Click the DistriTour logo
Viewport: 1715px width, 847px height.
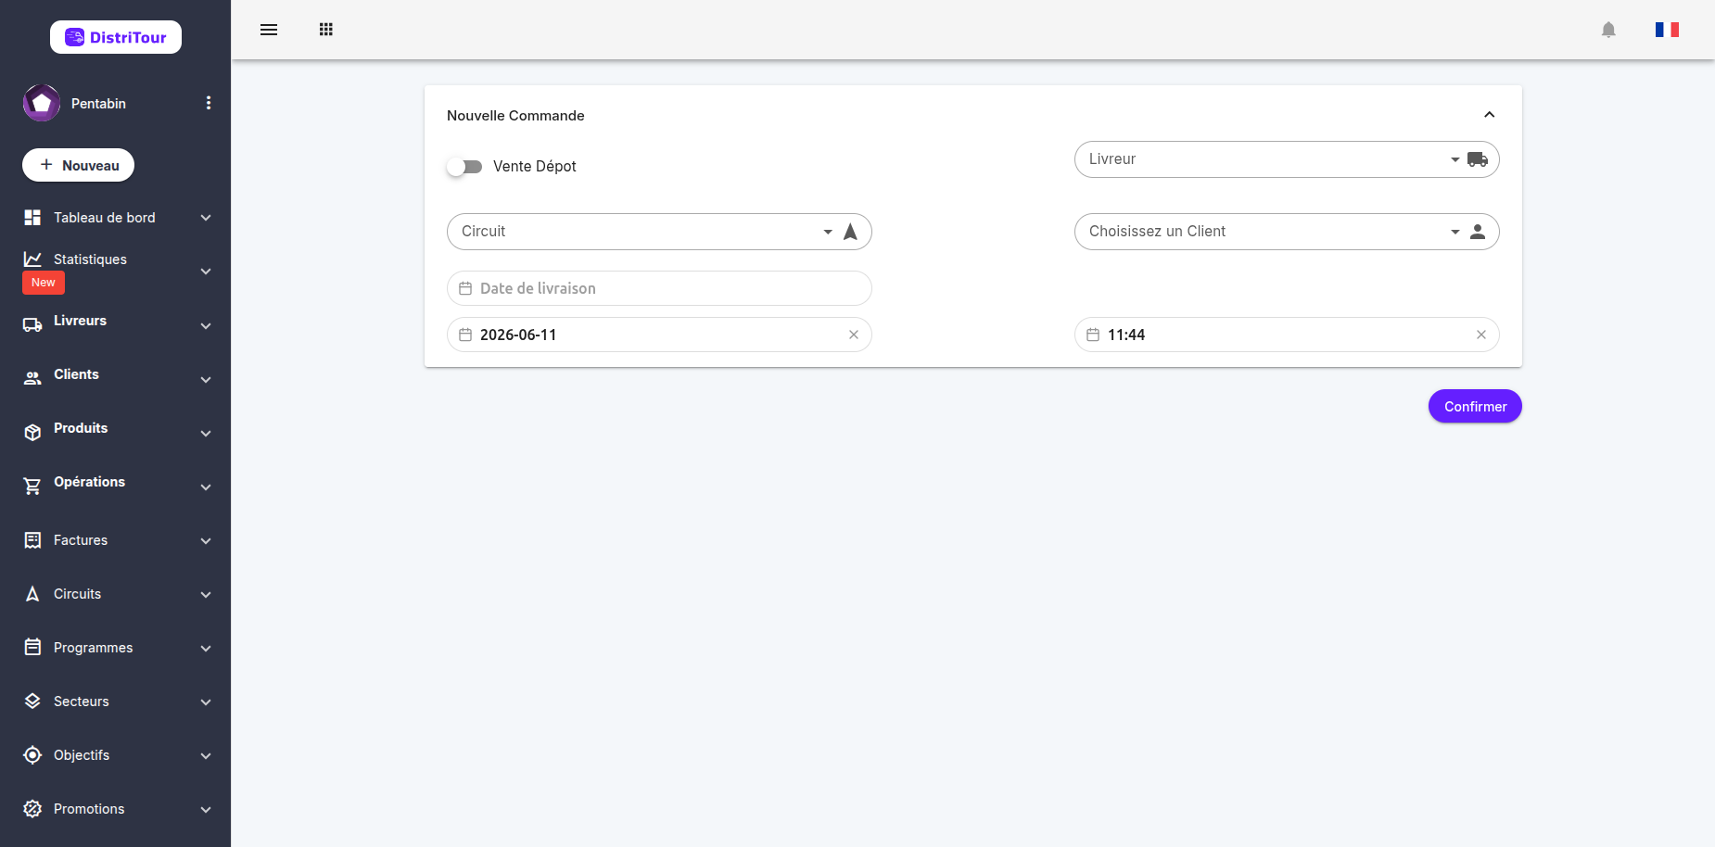coord(116,37)
